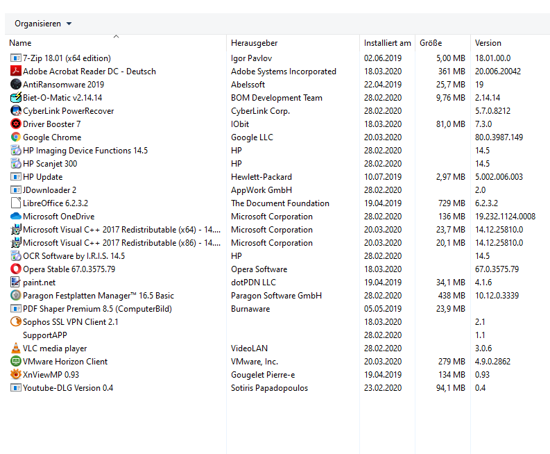Click publisher Gougelet Pierre-e
This screenshot has width=550, height=454.
click(263, 375)
